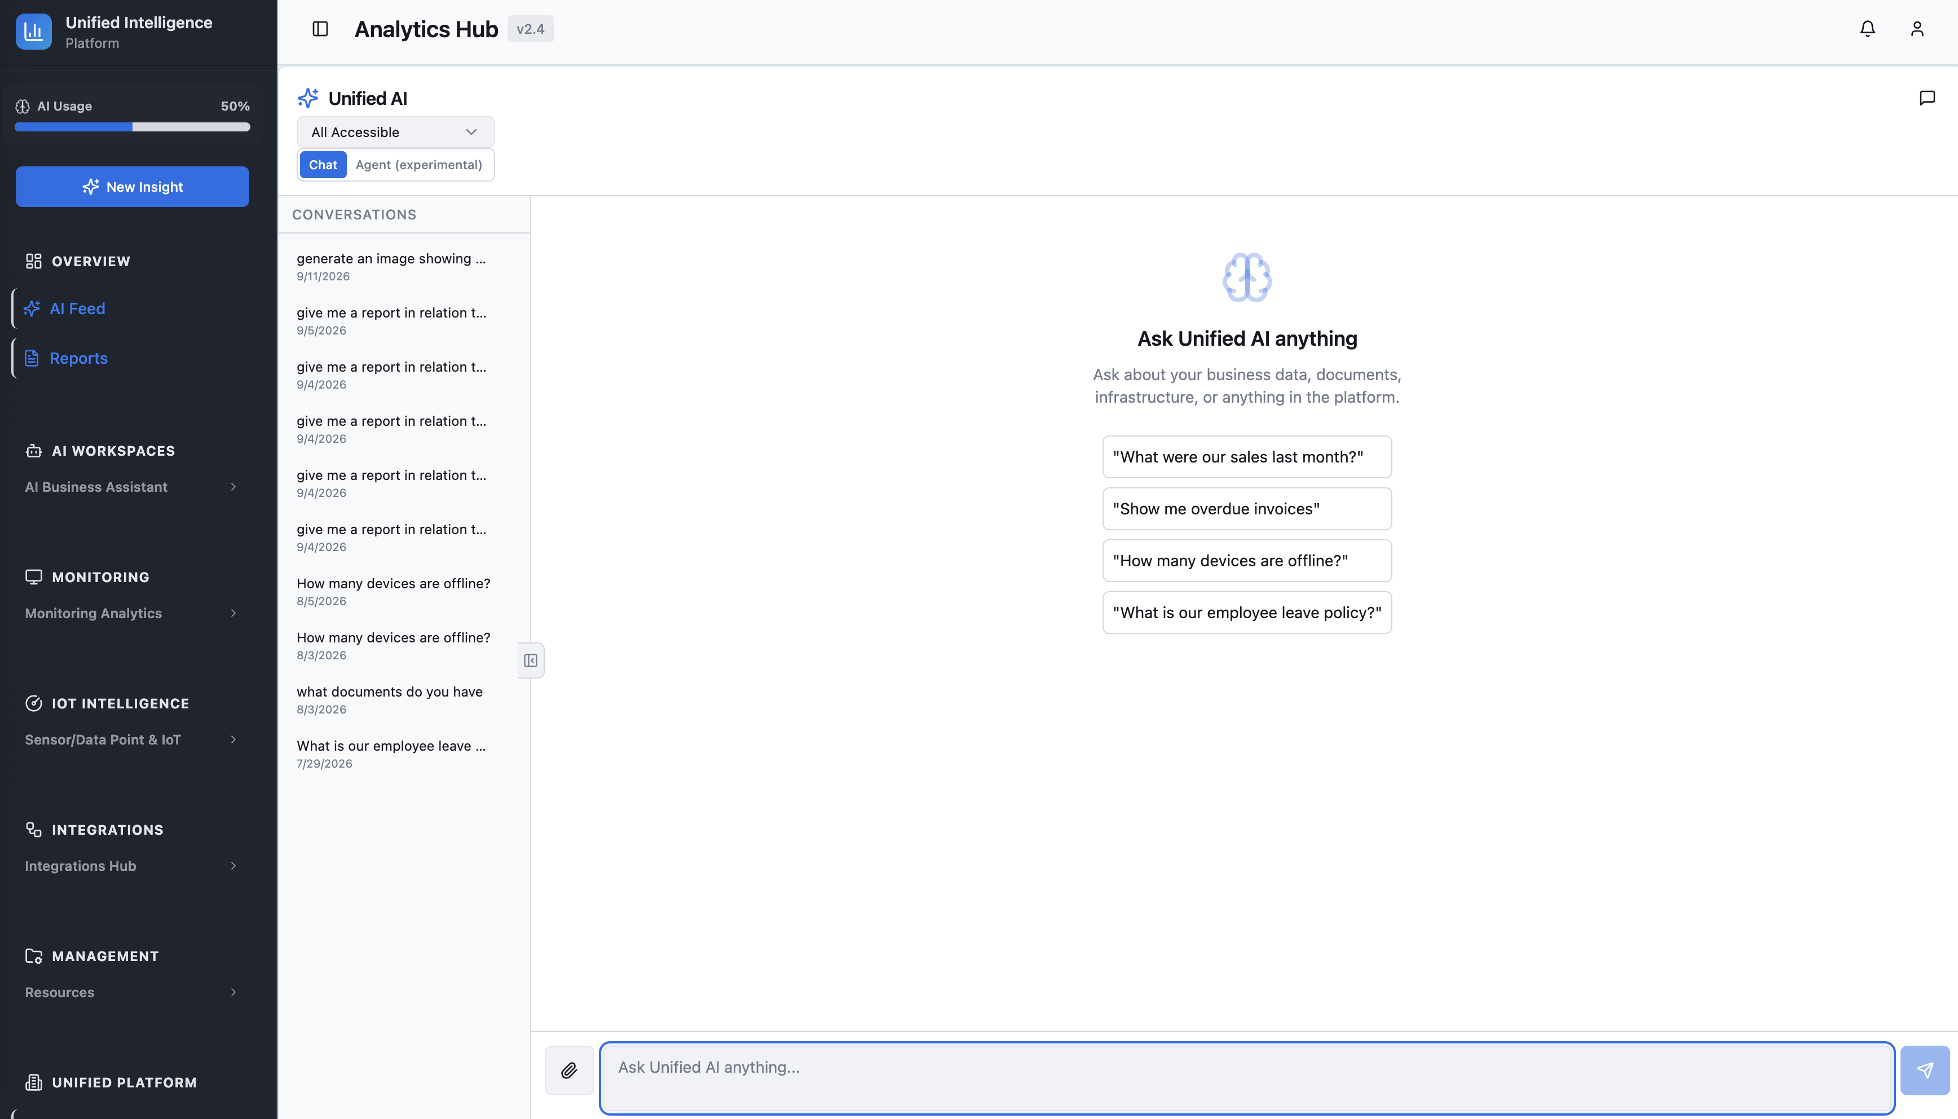
Task: Click the AI Usage progress bar
Action: tap(132, 127)
